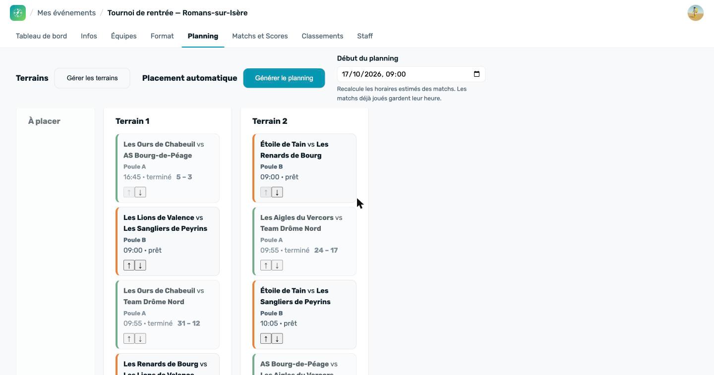This screenshot has height=375, width=714.
Task: View the Classements tab
Action: 322,36
